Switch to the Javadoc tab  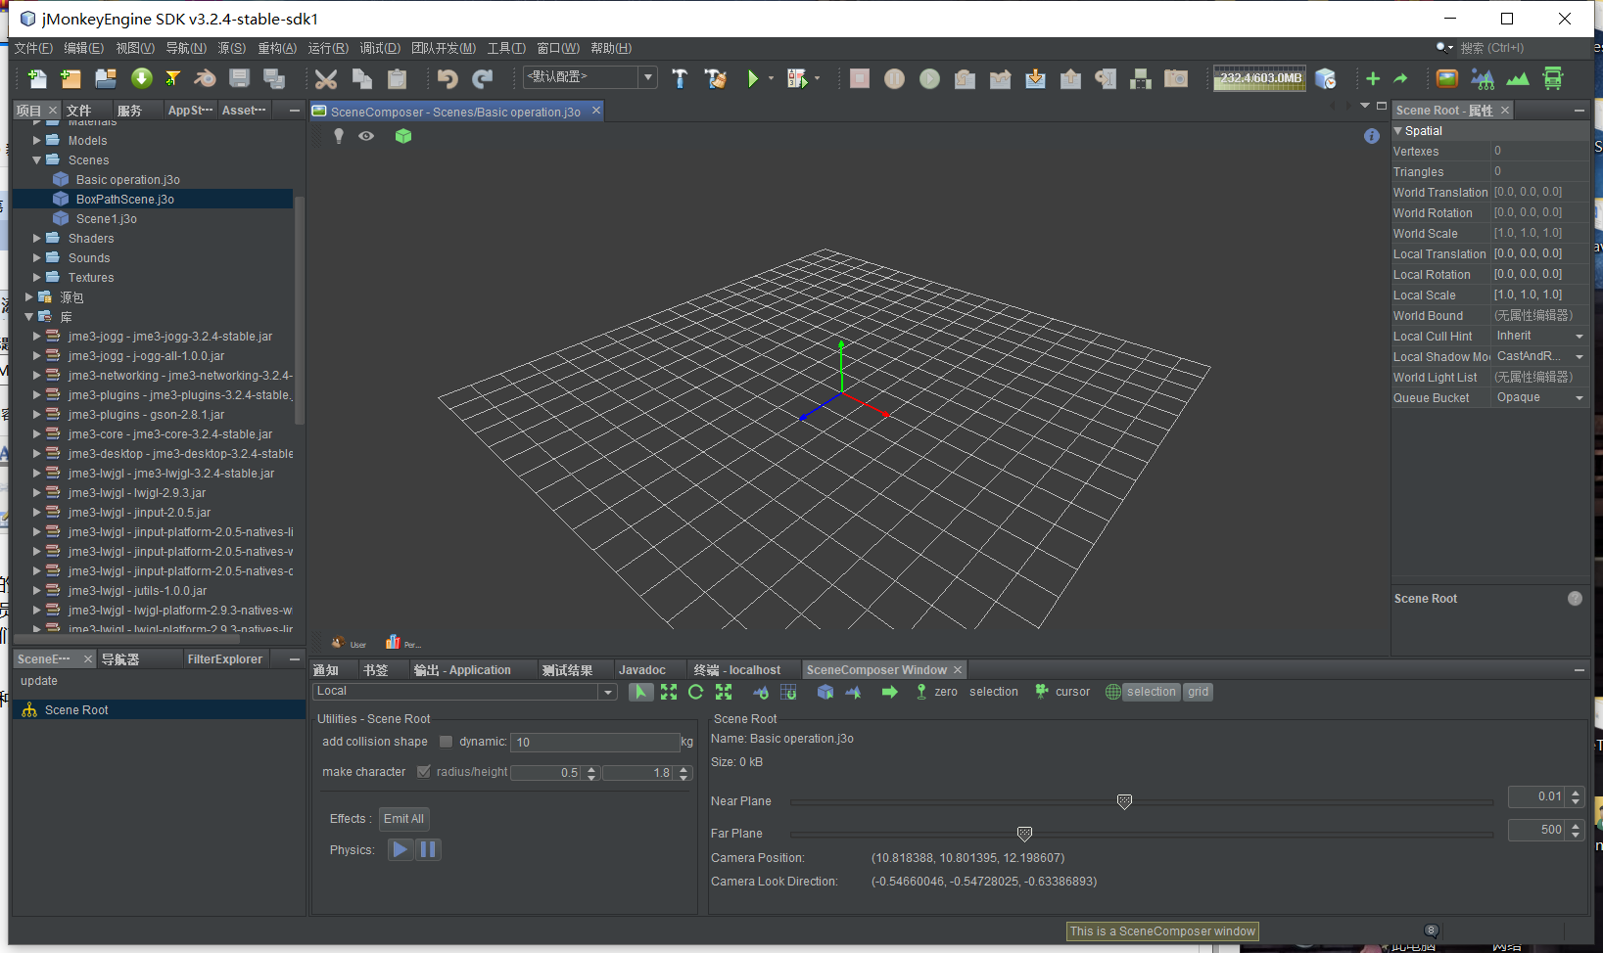[641, 670]
